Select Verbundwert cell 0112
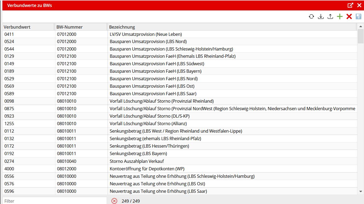 pyautogui.click(x=29, y=131)
